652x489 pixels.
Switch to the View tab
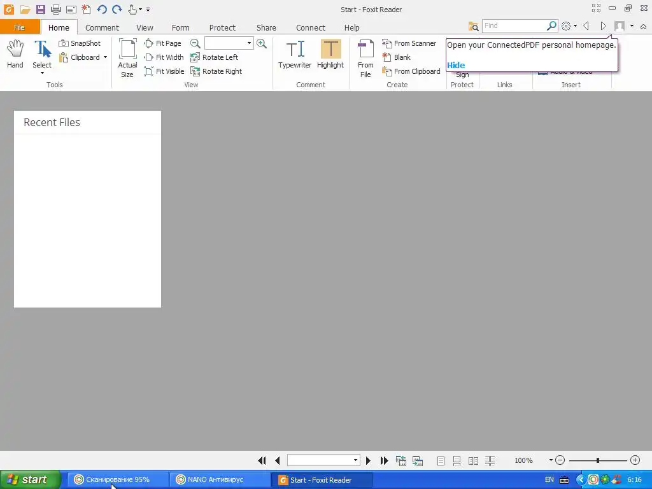click(x=145, y=28)
